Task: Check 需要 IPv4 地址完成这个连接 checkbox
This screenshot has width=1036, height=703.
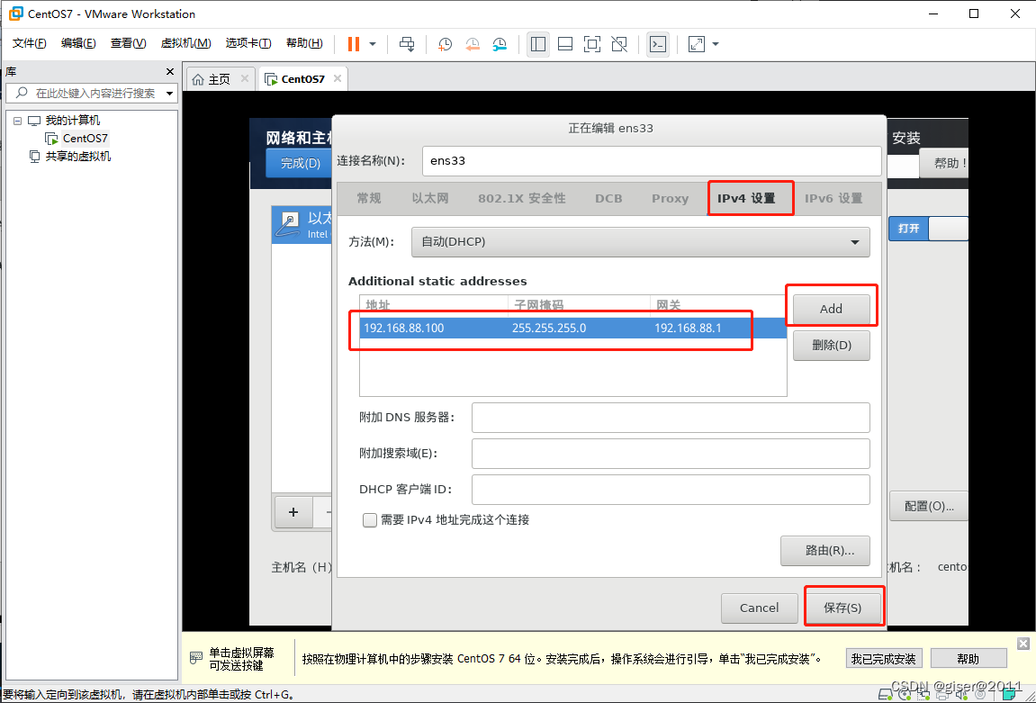Action: tap(370, 520)
